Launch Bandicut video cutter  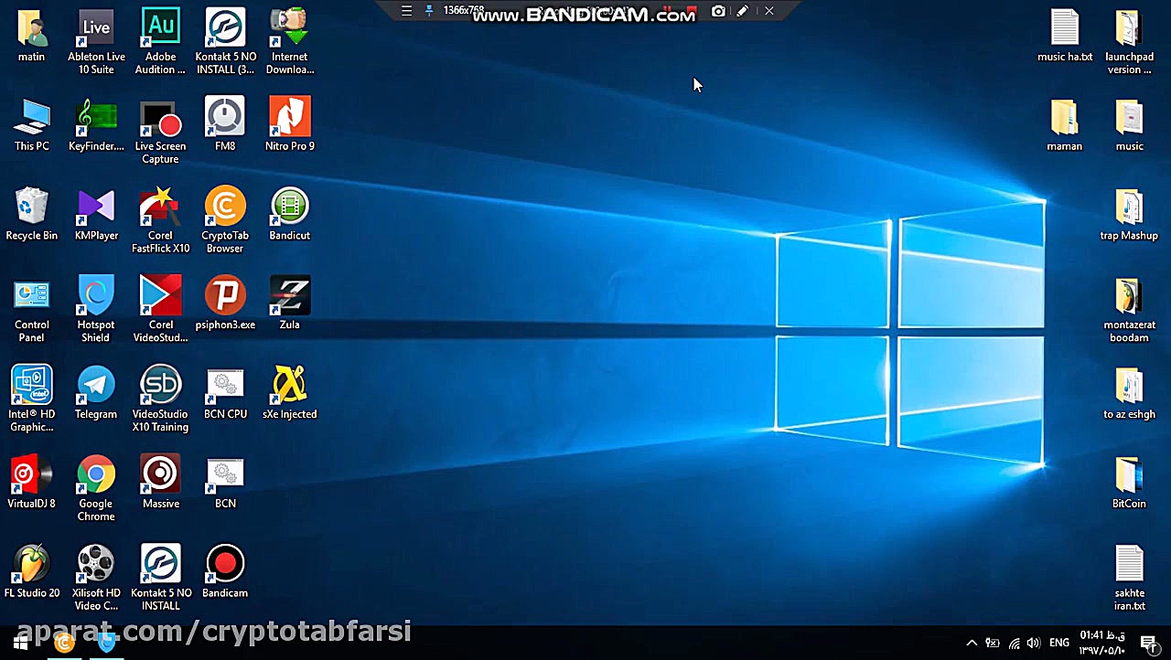click(x=290, y=215)
